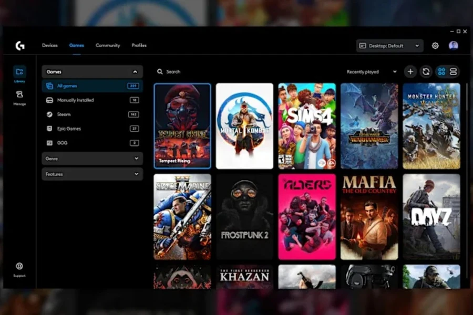Screen dimensions: 473x315
Task: Expand the Features filter
Action: [92, 174]
